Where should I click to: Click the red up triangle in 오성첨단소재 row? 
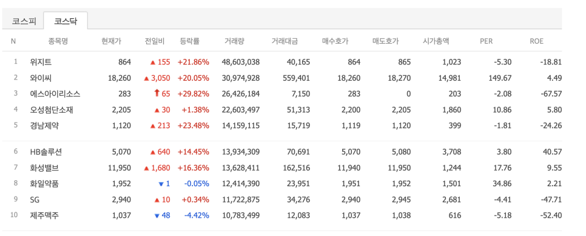157,110
